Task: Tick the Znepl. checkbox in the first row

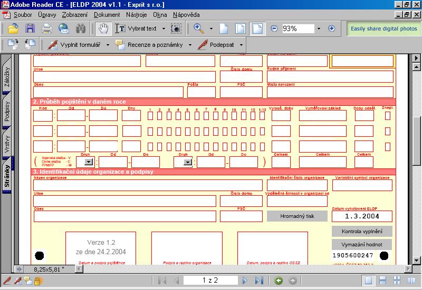Action: [388, 115]
